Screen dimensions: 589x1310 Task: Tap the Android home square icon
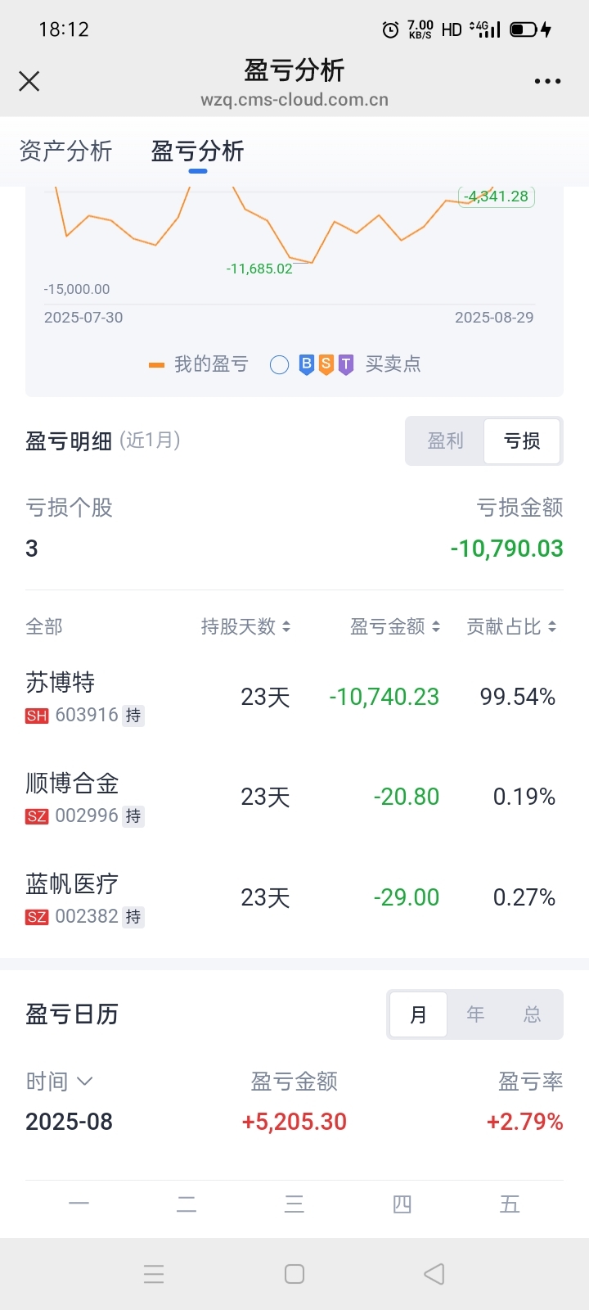click(294, 1273)
